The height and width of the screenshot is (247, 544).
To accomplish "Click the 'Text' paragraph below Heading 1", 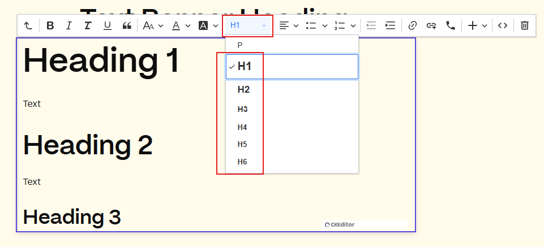I will click(32, 103).
